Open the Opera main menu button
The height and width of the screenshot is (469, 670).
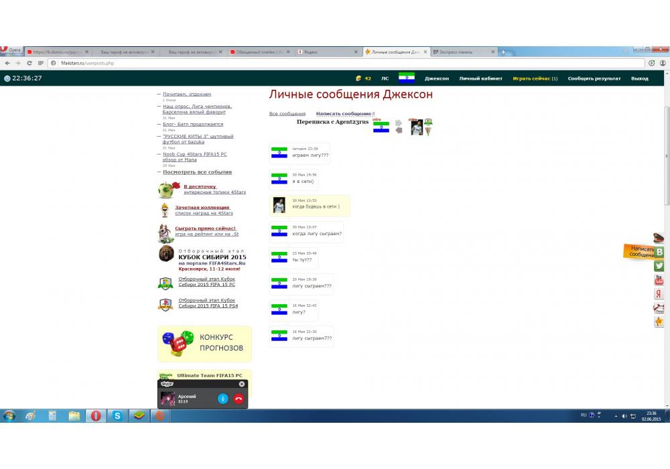12,51
